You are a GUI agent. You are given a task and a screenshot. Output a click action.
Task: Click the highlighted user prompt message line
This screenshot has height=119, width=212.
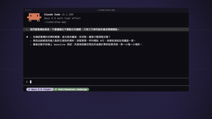(x=106, y=29)
